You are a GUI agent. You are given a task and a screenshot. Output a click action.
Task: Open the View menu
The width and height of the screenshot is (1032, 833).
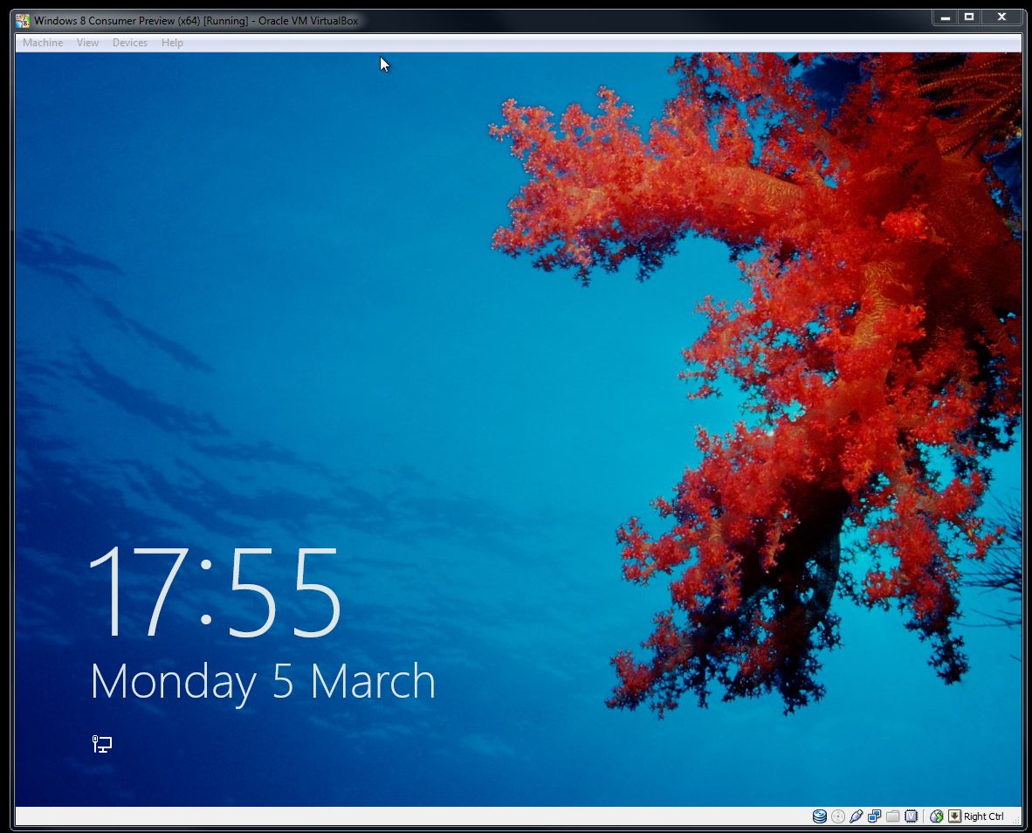click(x=87, y=43)
